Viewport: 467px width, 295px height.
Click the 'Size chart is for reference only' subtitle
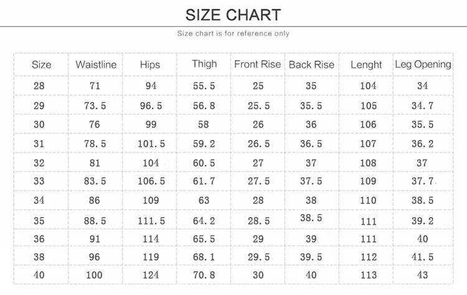(233, 34)
